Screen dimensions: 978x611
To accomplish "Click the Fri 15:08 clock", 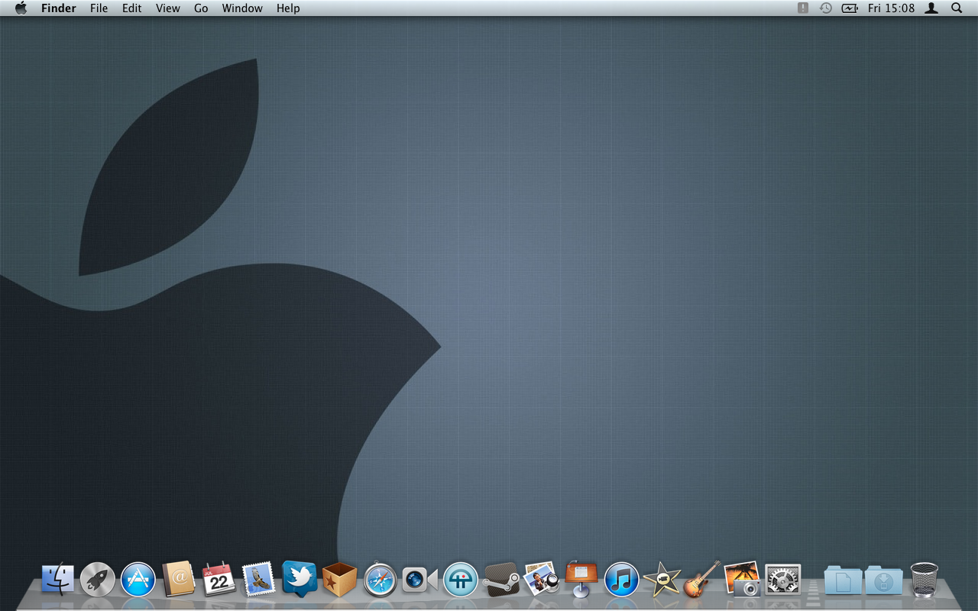I will [x=891, y=8].
